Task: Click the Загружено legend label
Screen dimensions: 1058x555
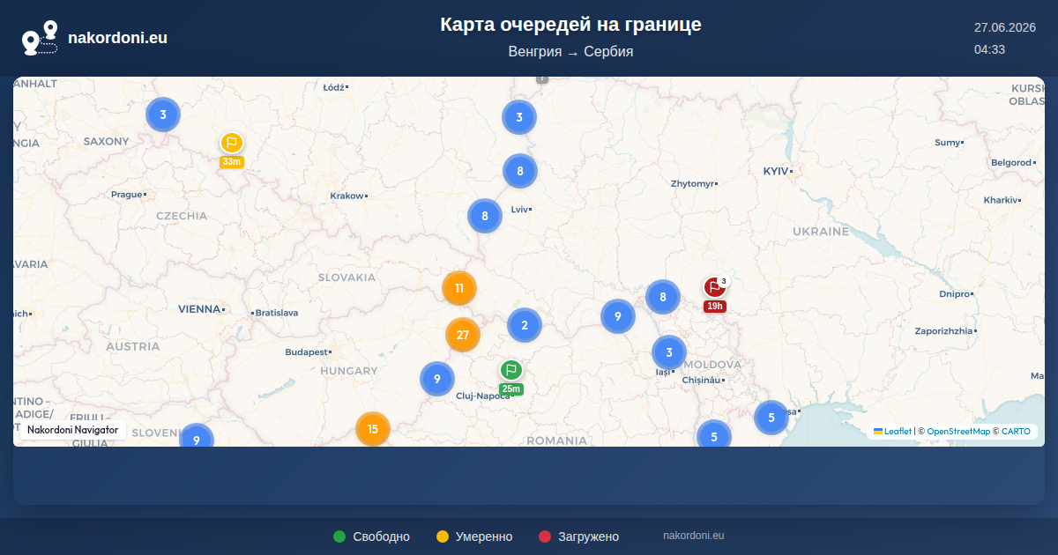Action: (588, 536)
